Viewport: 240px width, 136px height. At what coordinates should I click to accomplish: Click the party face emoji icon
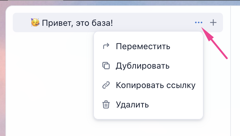click(35, 22)
